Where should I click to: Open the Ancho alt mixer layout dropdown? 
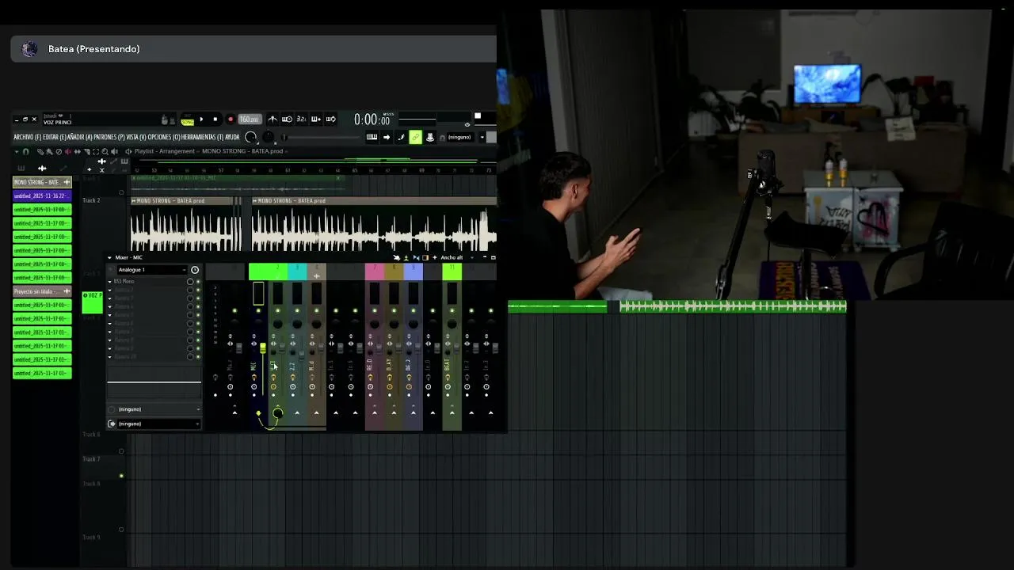pyautogui.click(x=456, y=257)
